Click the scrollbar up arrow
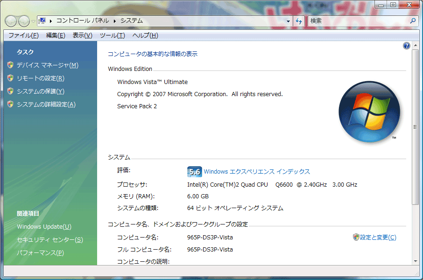The height and width of the screenshot is (280, 423). tap(416, 45)
